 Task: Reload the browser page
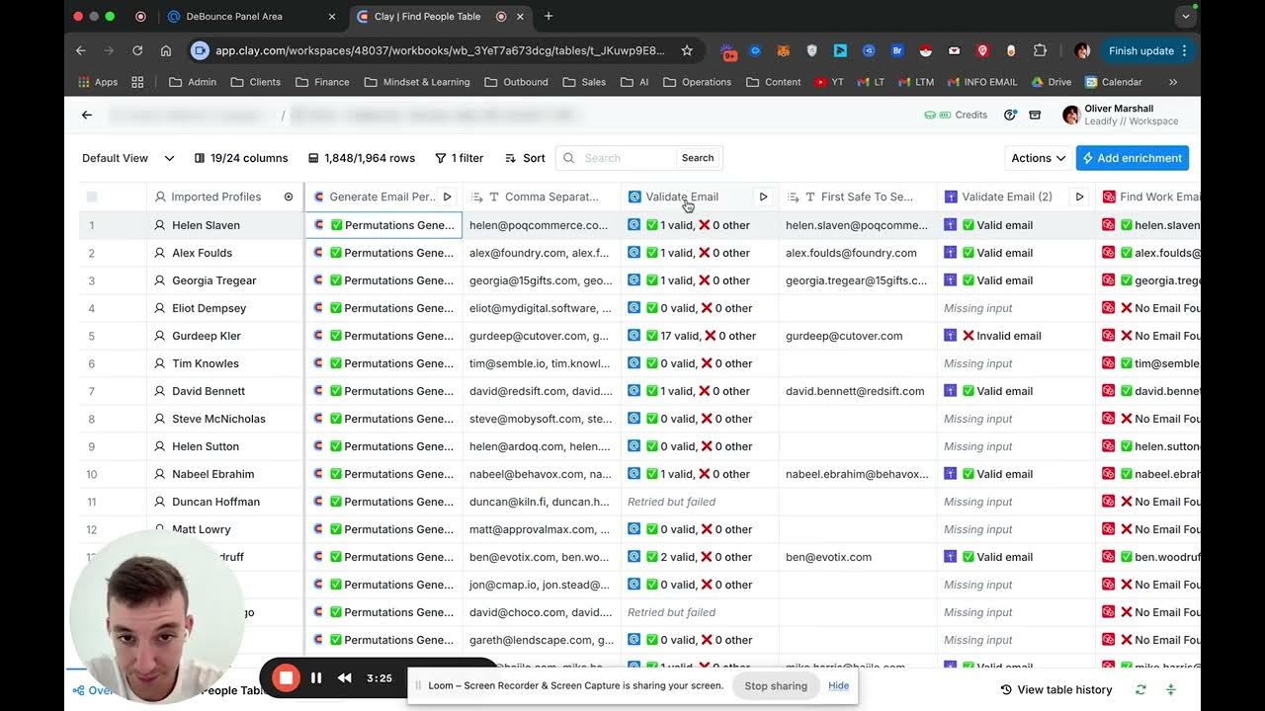137,50
